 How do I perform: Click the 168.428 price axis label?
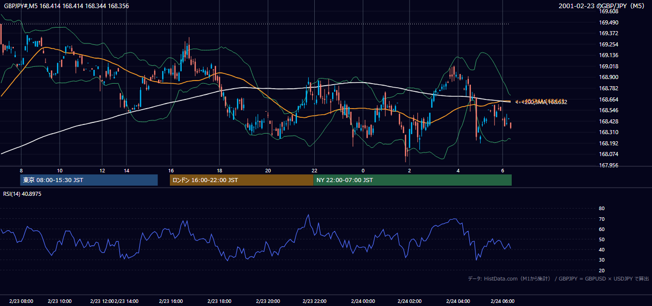pyautogui.click(x=608, y=121)
